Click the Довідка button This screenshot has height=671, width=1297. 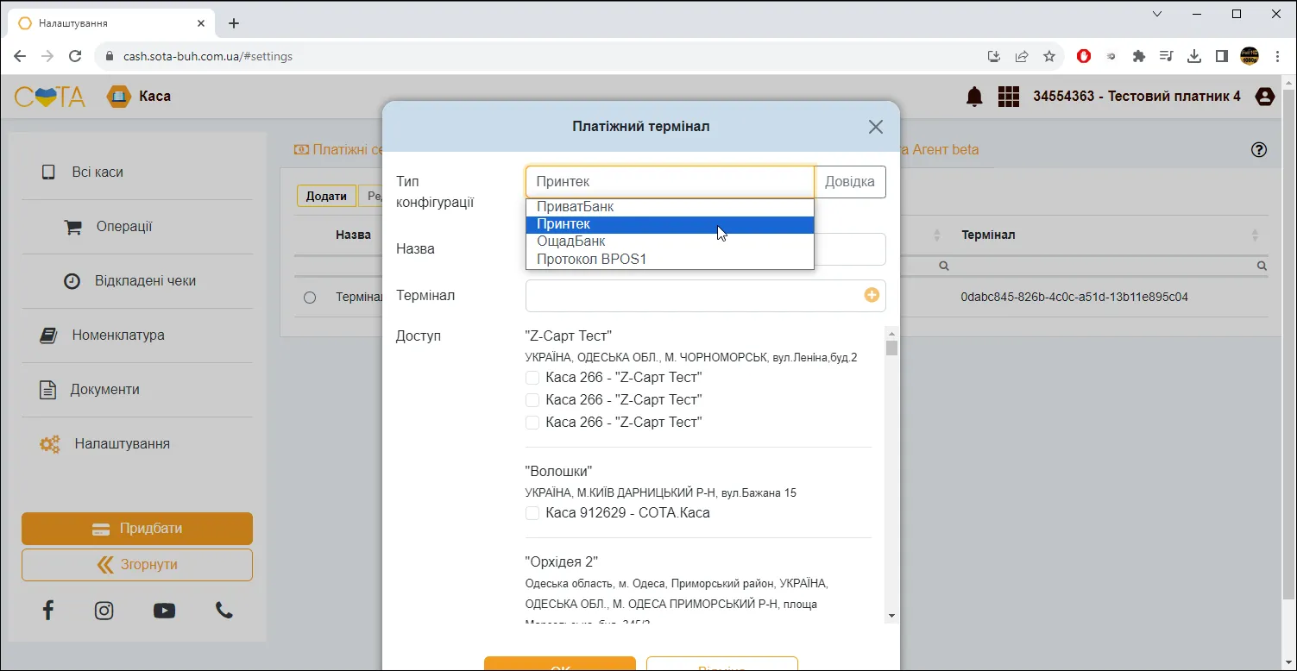click(x=850, y=182)
